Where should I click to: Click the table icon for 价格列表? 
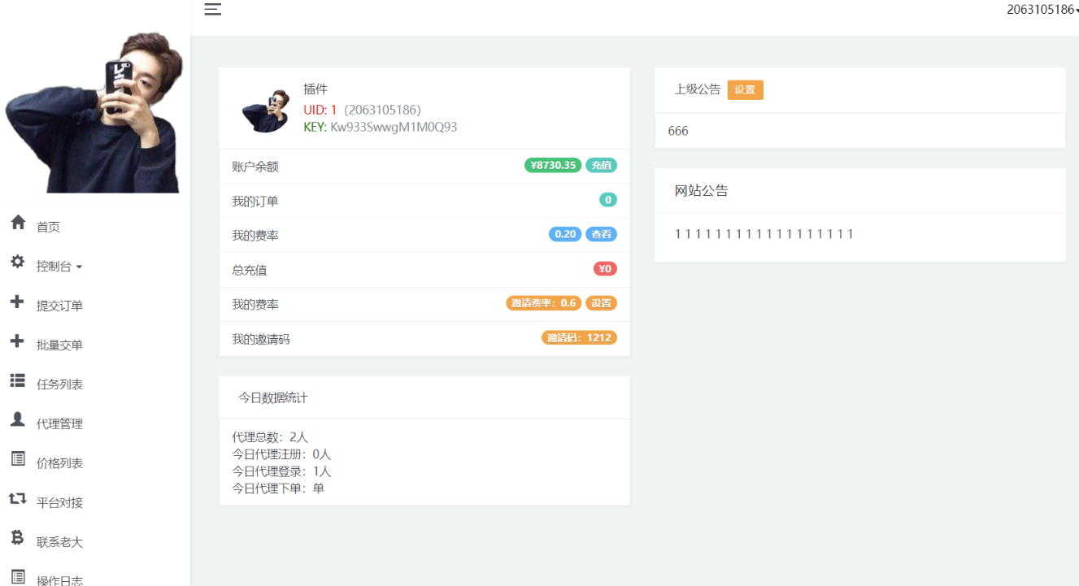point(18,459)
